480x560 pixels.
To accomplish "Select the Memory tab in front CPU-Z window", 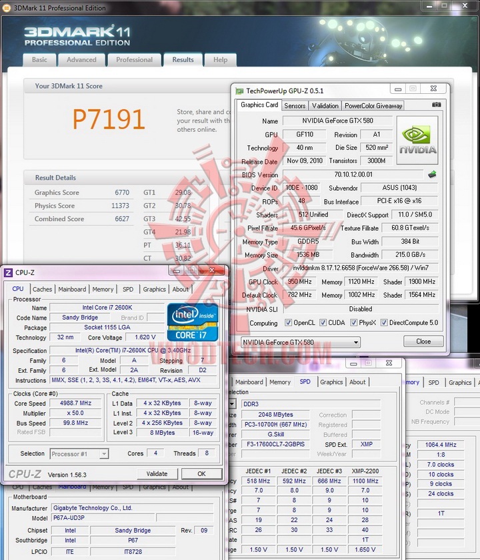I will click(103, 289).
